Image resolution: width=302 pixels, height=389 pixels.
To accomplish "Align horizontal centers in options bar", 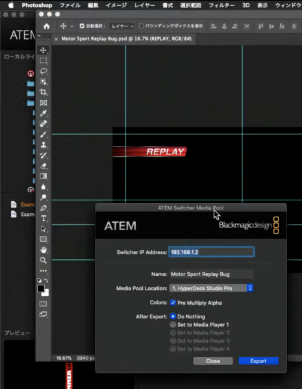I will coord(224,26).
